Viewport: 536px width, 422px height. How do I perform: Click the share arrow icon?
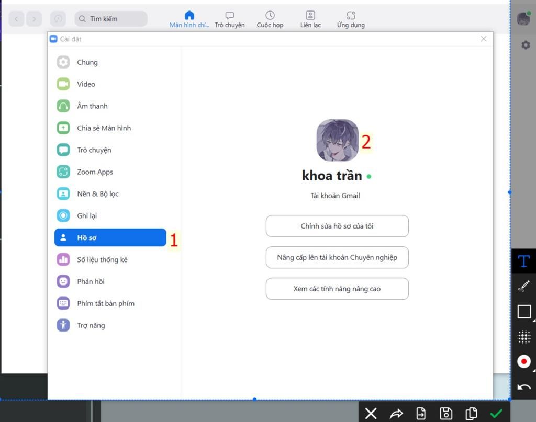pos(396,414)
